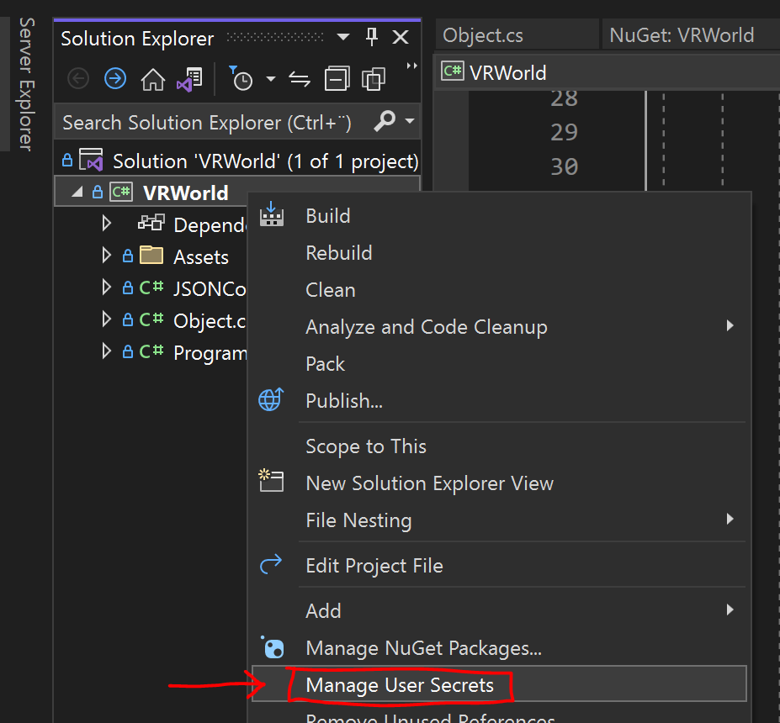Collapse All nodes in Solution Explorer
The height and width of the screenshot is (723, 780).
337,78
